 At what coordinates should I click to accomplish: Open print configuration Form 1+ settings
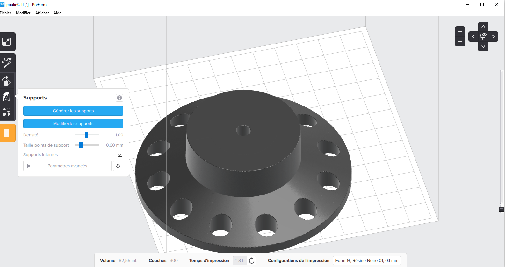[x=367, y=261]
